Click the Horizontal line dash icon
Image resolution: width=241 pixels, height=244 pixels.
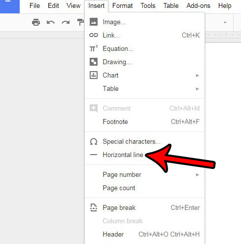94,155
